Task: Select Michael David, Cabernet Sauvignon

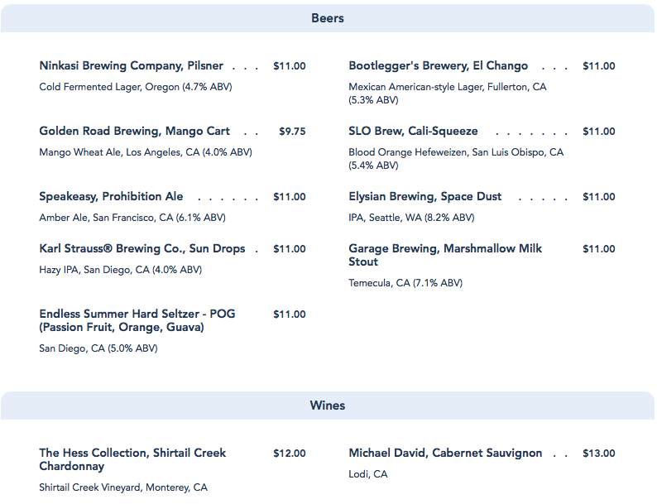Action: tap(445, 454)
